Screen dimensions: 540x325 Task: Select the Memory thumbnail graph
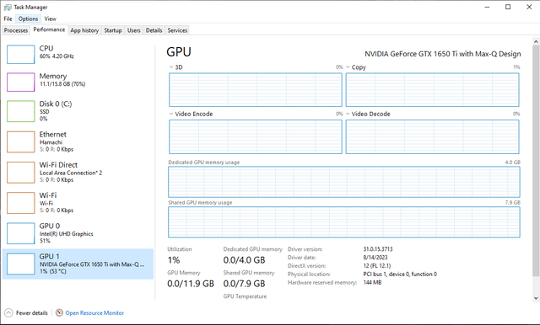(20, 83)
